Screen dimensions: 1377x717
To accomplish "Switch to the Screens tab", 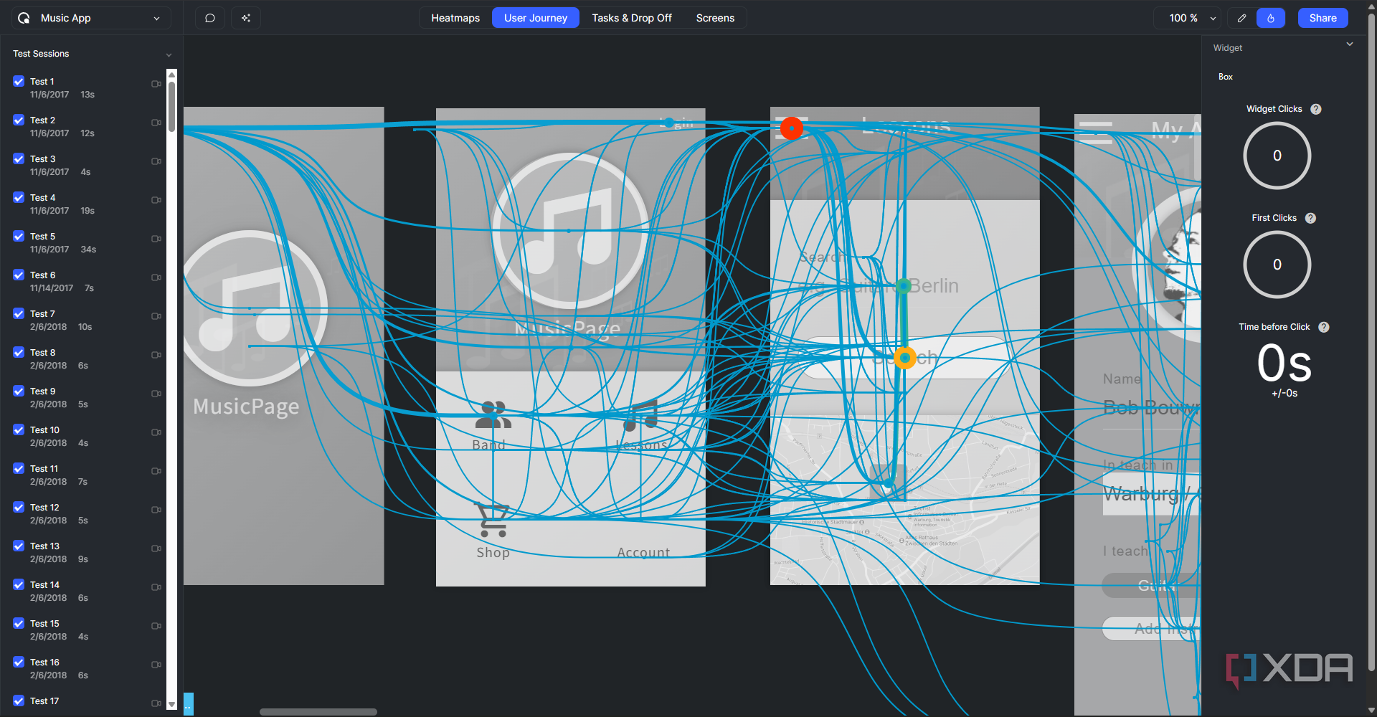I will click(715, 18).
